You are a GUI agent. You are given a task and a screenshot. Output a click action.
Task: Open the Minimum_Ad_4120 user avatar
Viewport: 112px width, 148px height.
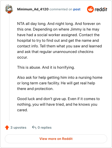point(9,9)
